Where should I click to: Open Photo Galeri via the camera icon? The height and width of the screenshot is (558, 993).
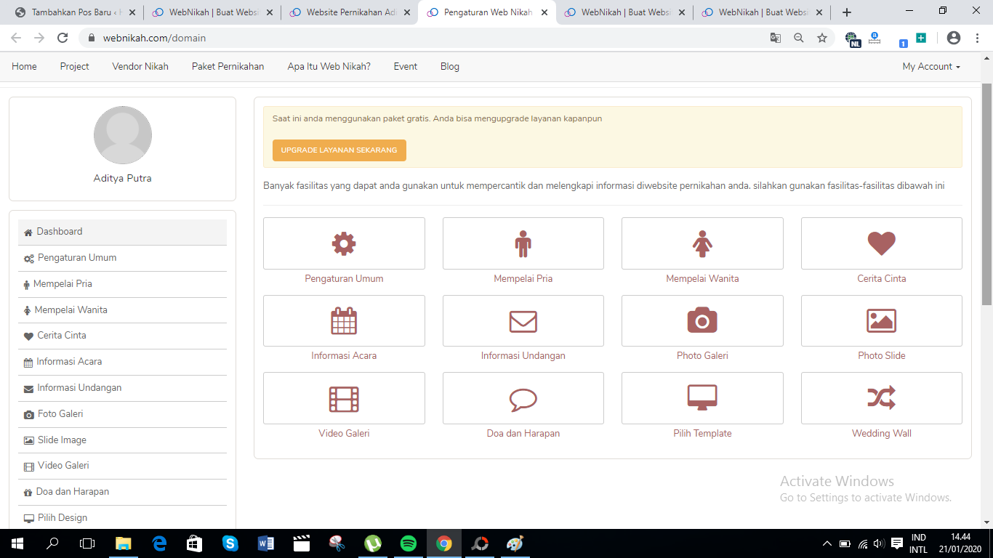[701, 320]
